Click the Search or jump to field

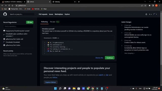[23, 14]
